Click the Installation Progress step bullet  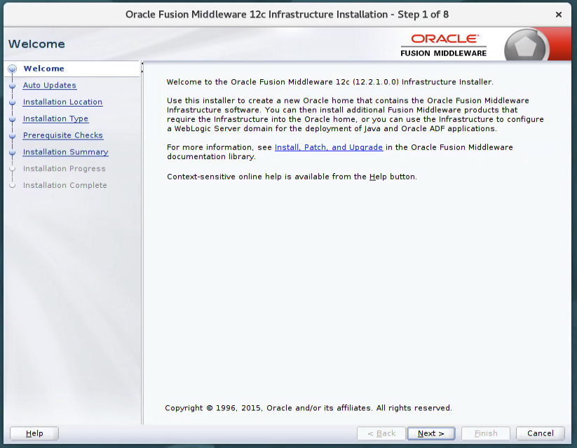pos(12,169)
